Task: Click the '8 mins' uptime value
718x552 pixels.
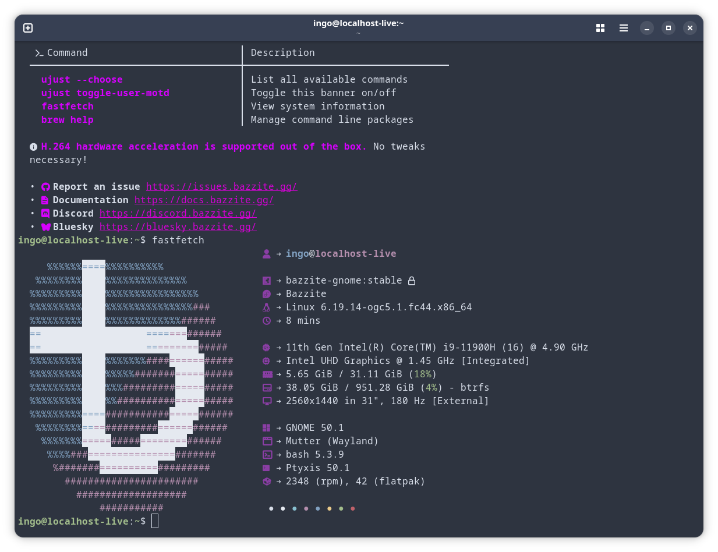Action: [x=303, y=321]
